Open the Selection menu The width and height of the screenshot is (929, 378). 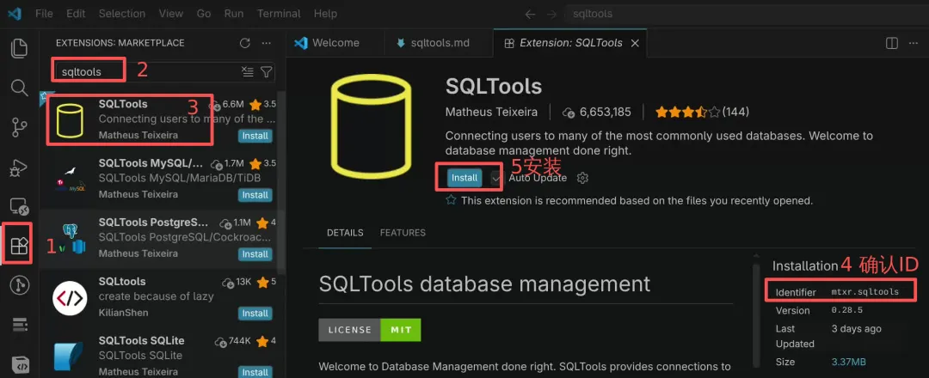click(x=123, y=13)
